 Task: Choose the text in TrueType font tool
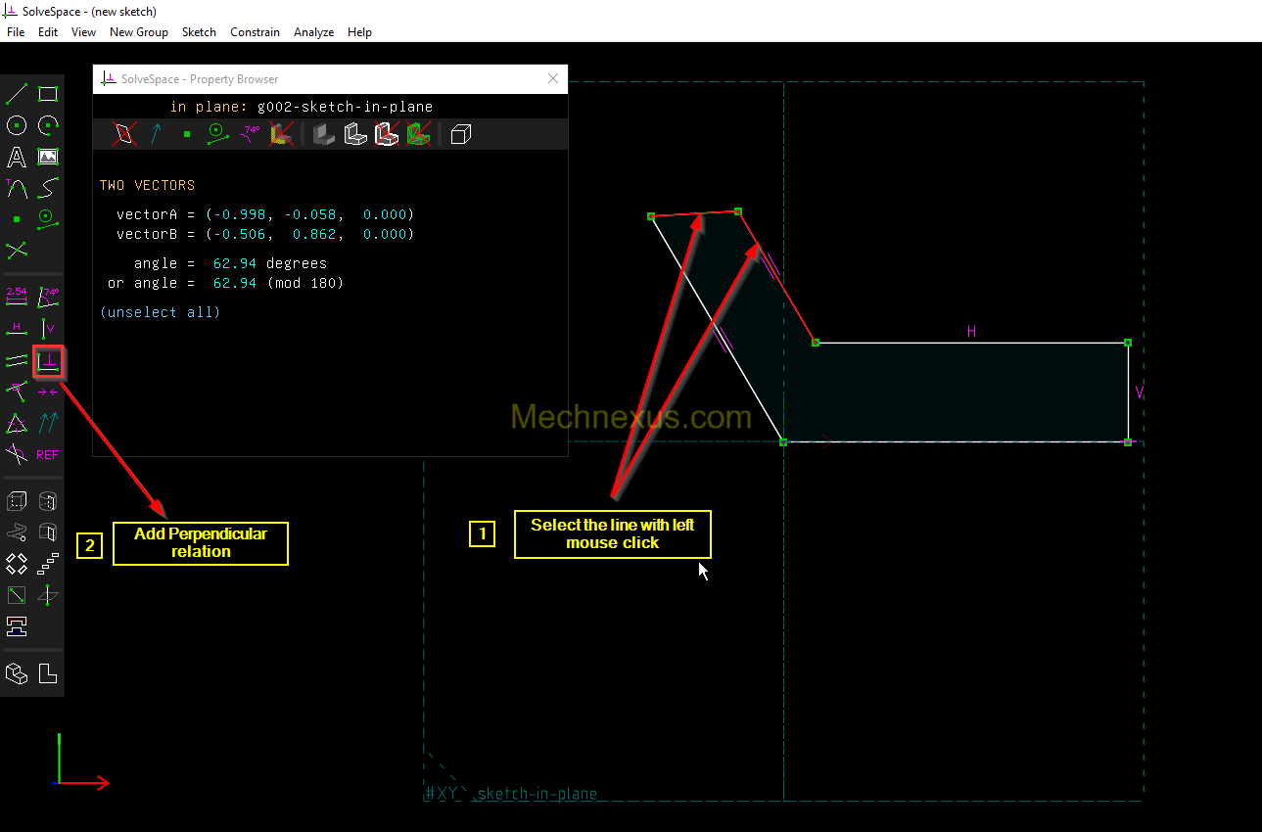(17, 157)
